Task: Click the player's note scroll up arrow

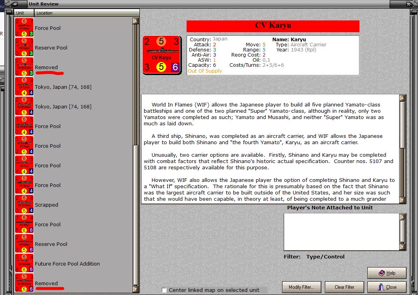Action: (x=403, y=217)
